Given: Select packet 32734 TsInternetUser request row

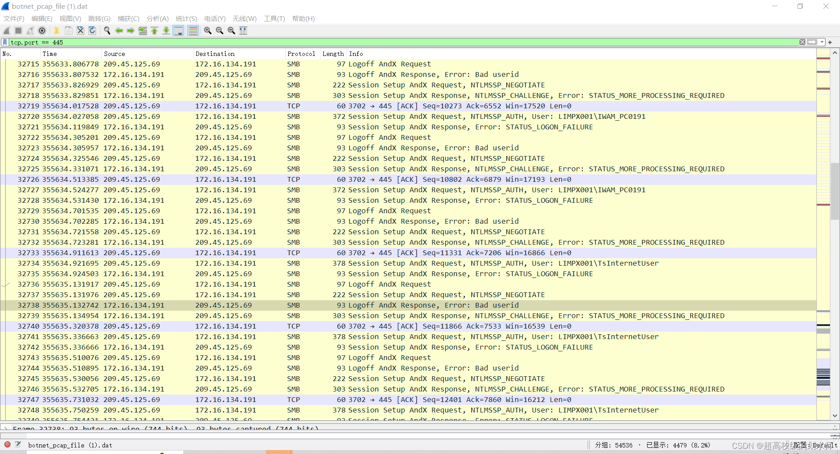Looking at the screenshot, I should (x=408, y=263).
